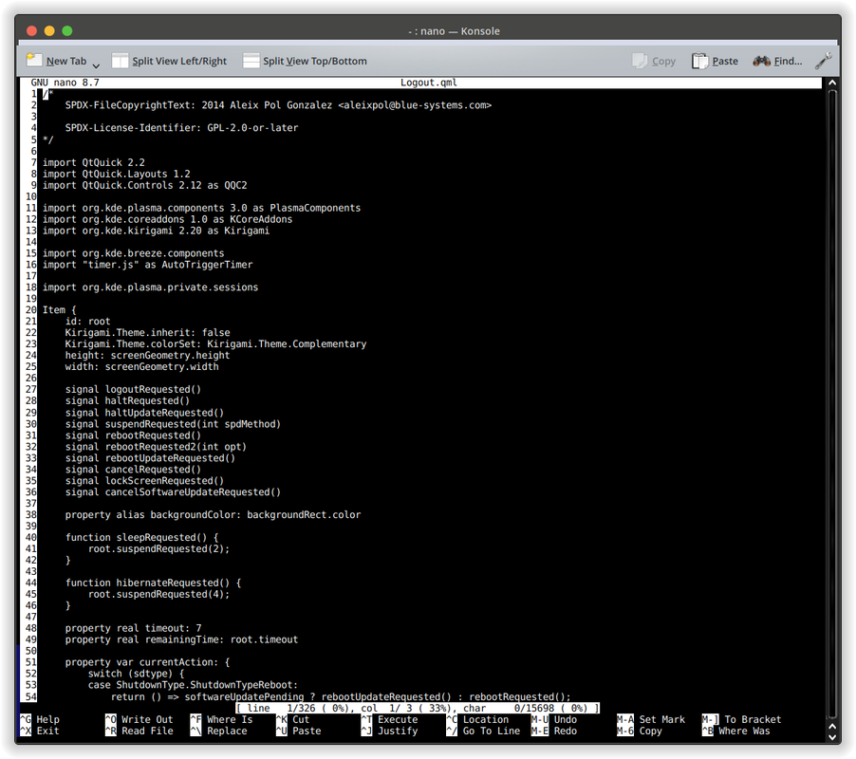This screenshot has height=759, width=856.
Task: Click the down arrow at scrollbar bottom
Action: click(832, 736)
